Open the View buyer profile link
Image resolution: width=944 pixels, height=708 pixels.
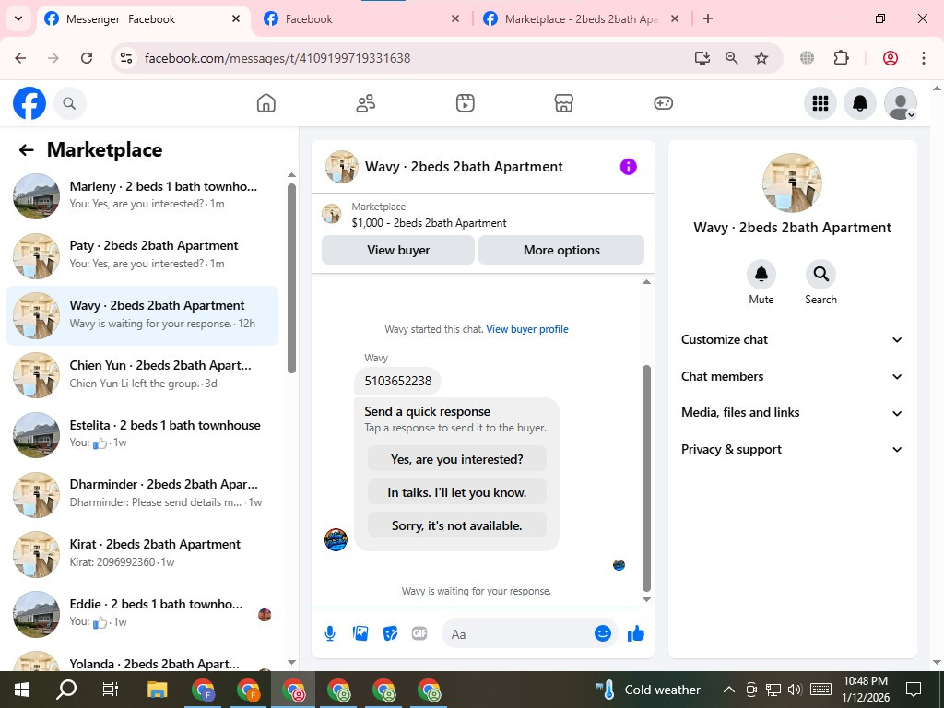[526, 329]
